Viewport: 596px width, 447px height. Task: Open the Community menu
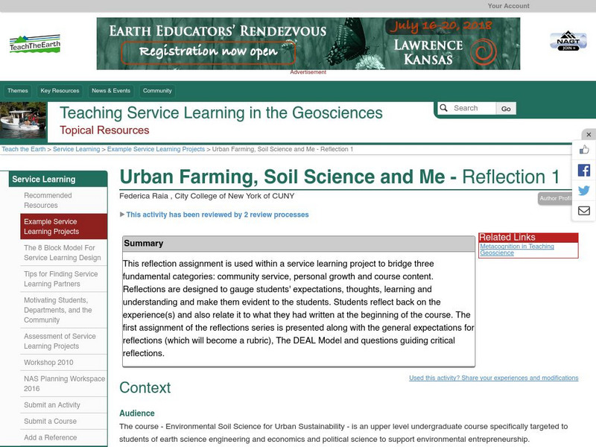point(157,91)
